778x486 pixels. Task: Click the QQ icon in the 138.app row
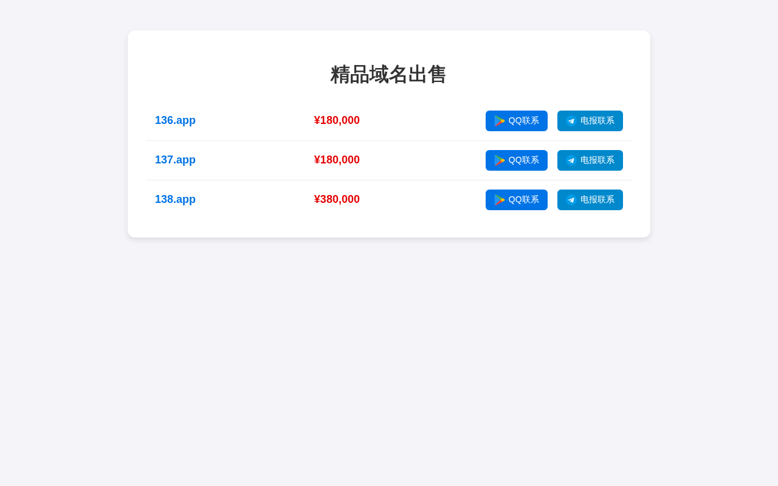pyautogui.click(x=500, y=200)
